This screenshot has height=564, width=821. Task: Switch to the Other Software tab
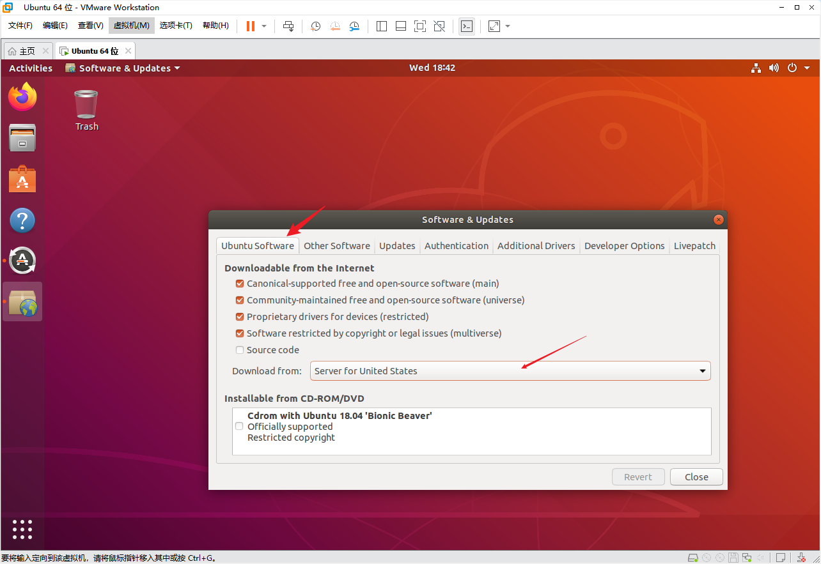[337, 246]
